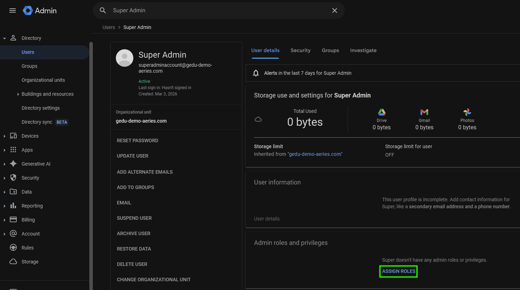Open the Investigate tab

coord(363,50)
